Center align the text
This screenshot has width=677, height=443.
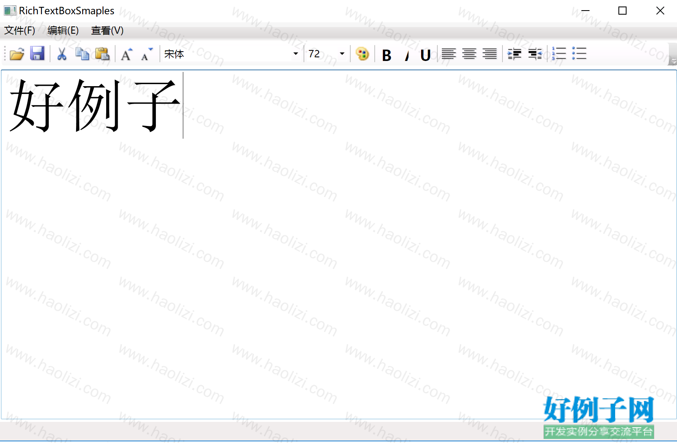(x=469, y=54)
